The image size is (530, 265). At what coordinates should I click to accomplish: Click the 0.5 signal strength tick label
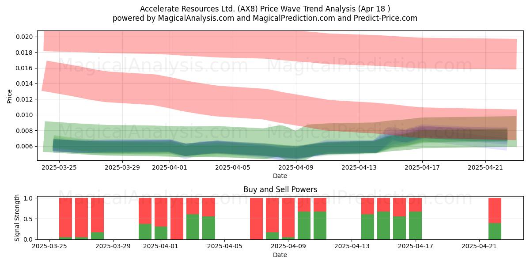click(29, 219)
